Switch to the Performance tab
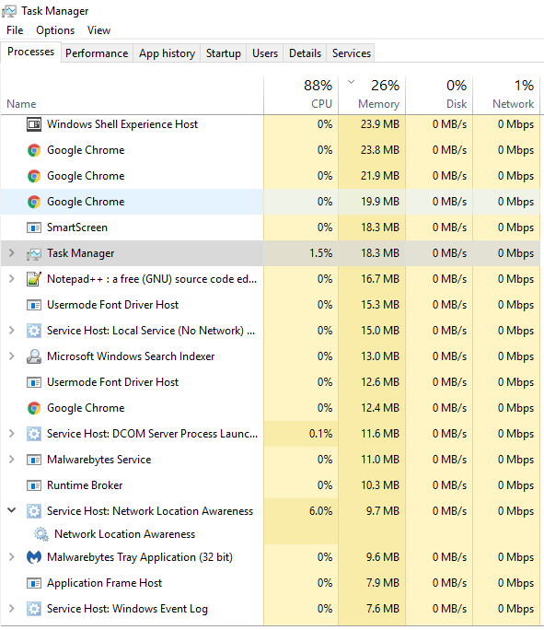Image resolution: width=544 pixels, height=630 pixels. tap(97, 53)
